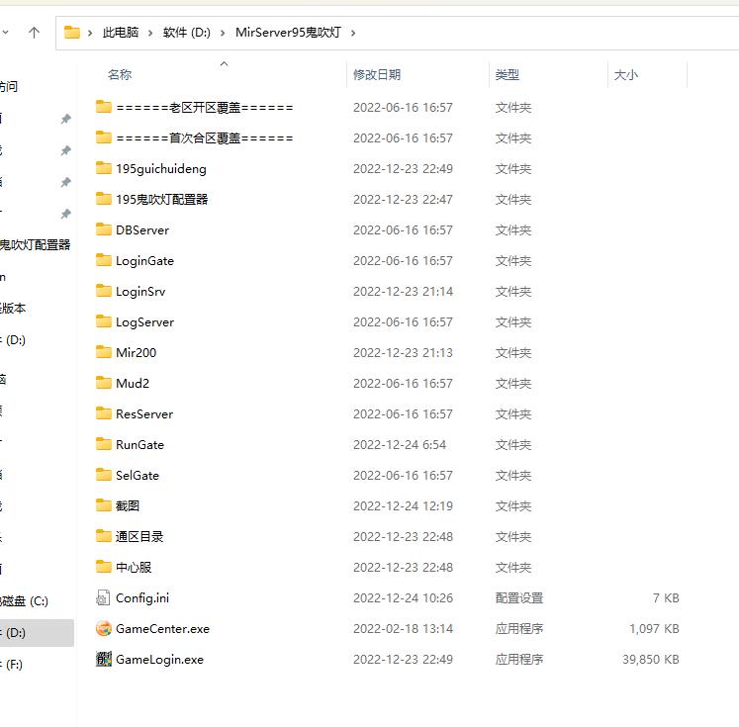
Task: Click the DBServer folder icon
Action: click(104, 229)
